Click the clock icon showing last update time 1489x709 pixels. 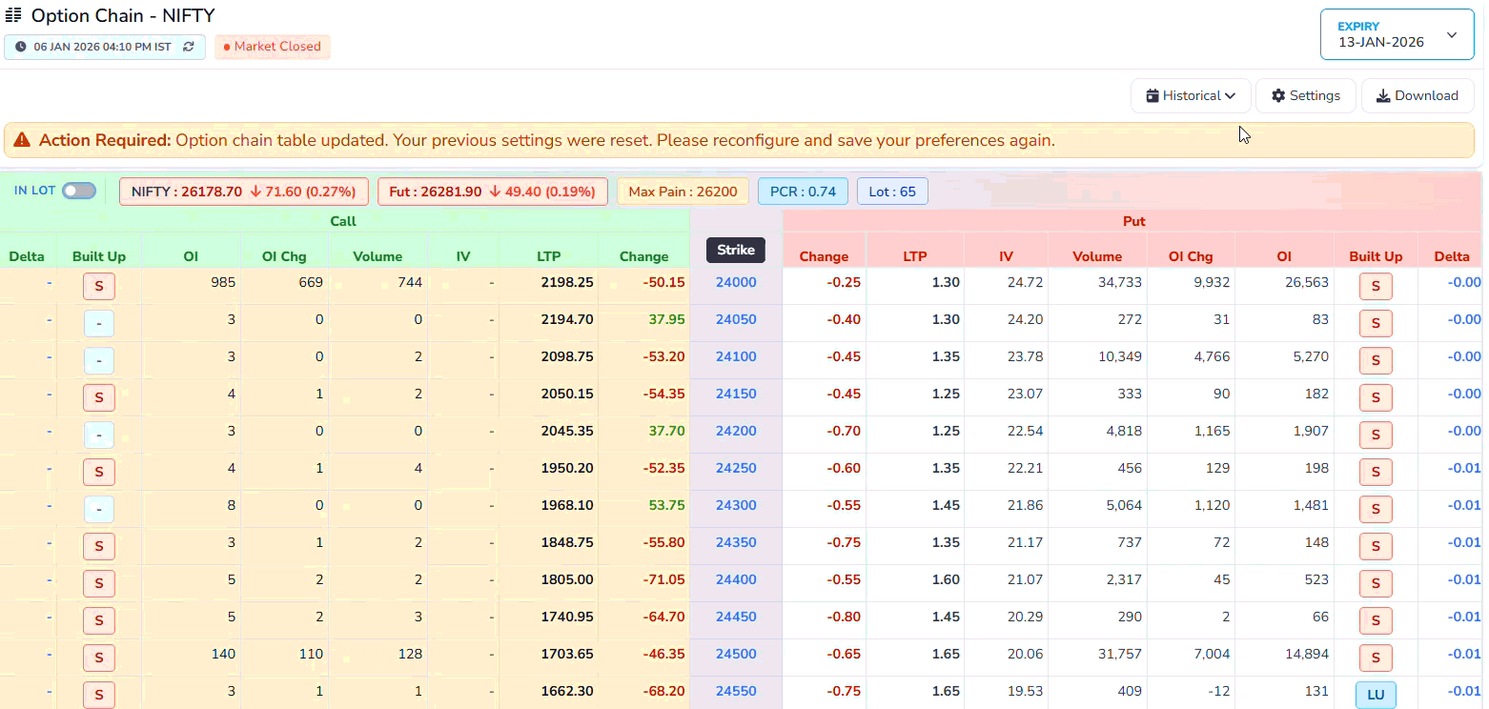(19, 46)
